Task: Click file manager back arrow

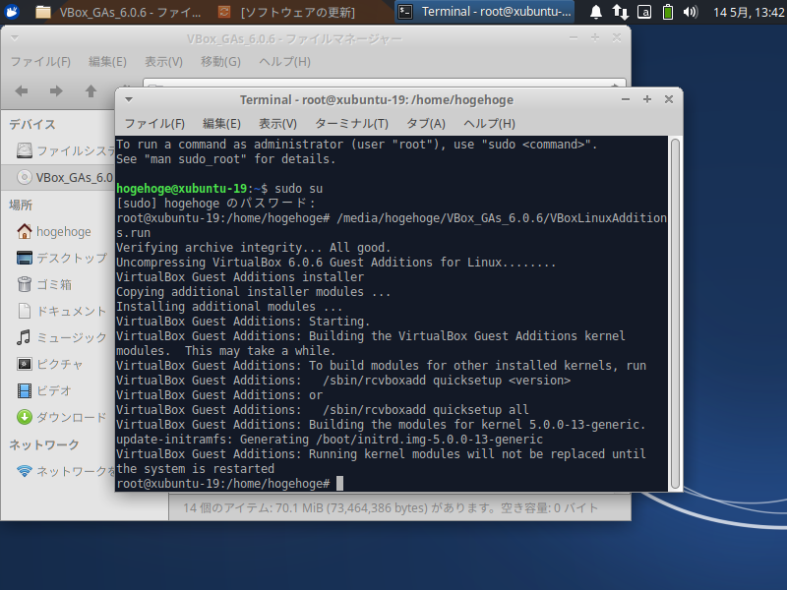Action: (22, 90)
